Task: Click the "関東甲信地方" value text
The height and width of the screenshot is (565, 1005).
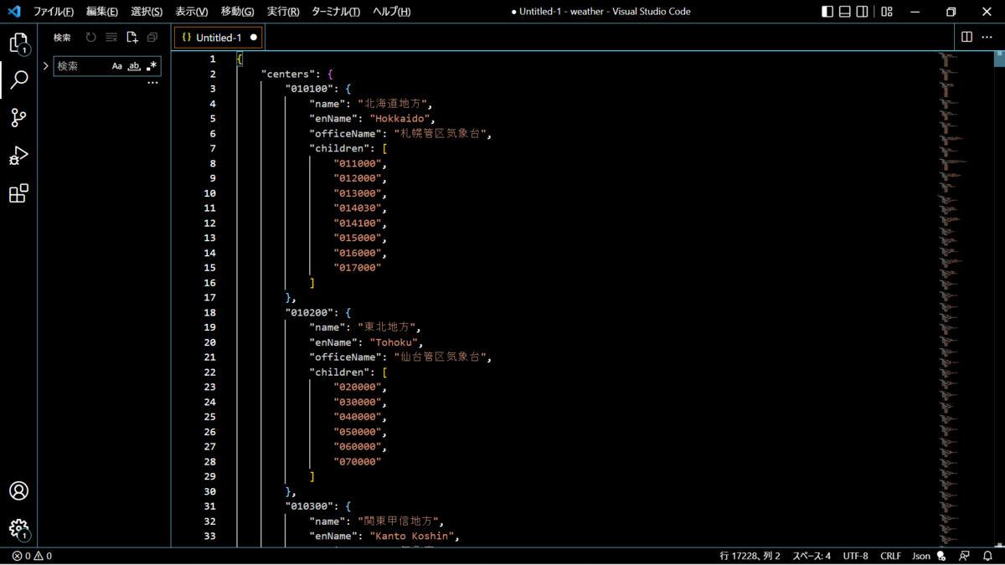Action: [x=399, y=521]
